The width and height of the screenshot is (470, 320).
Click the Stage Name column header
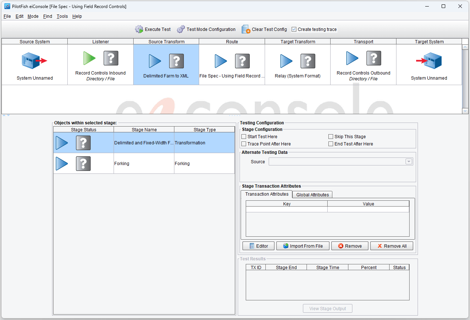click(144, 129)
